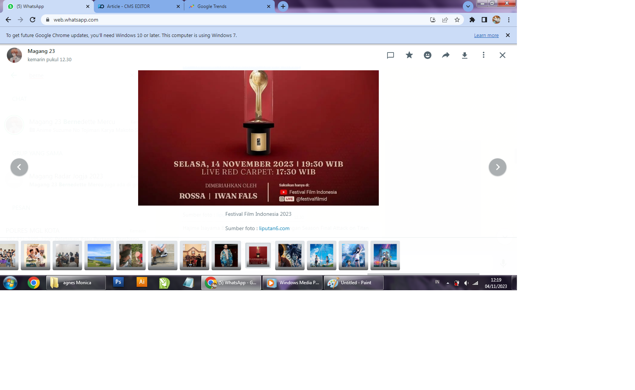Click the Magang 23 sender name
The image size is (635, 390).
[x=41, y=51]
